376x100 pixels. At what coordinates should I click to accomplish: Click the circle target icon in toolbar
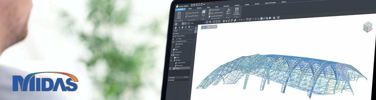[x=256, y=19]
